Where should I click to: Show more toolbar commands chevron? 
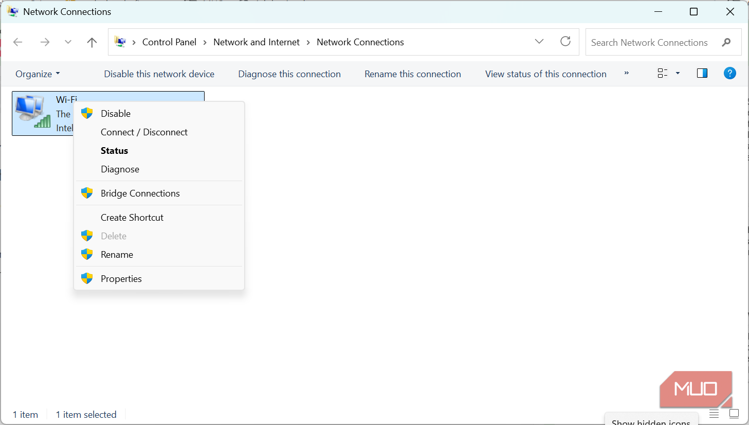tap(626, 73)
